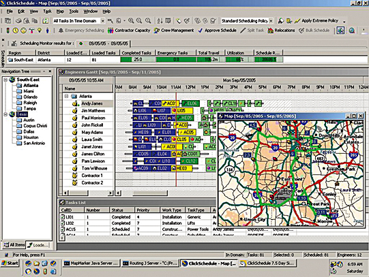369x277 pixels.
Task: Click the Texas globe icon in tree
Action: pyautogui.click(x=12, y=114)
